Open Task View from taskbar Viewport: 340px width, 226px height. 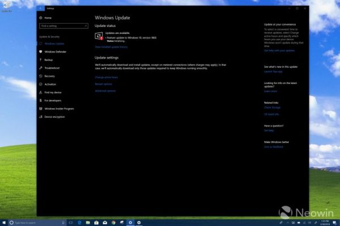70,223
